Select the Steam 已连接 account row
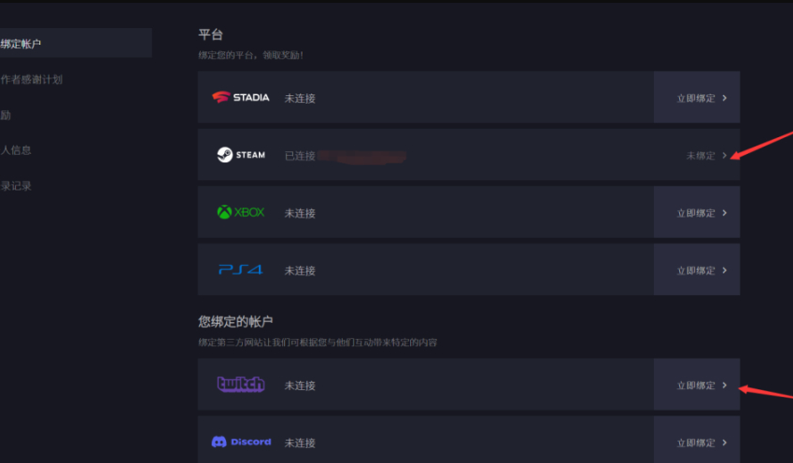This screenshot has height=463, width=793. click(x=469, y=155)
